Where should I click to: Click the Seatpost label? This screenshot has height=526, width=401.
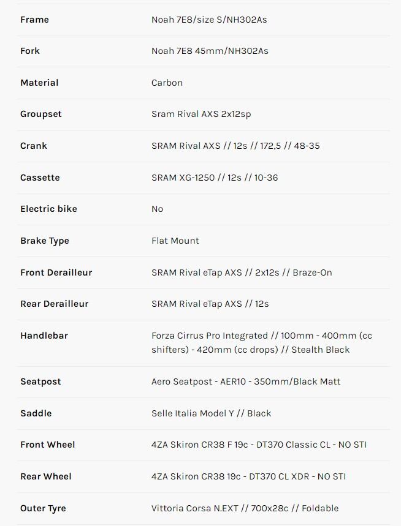[x=40, y=381]
